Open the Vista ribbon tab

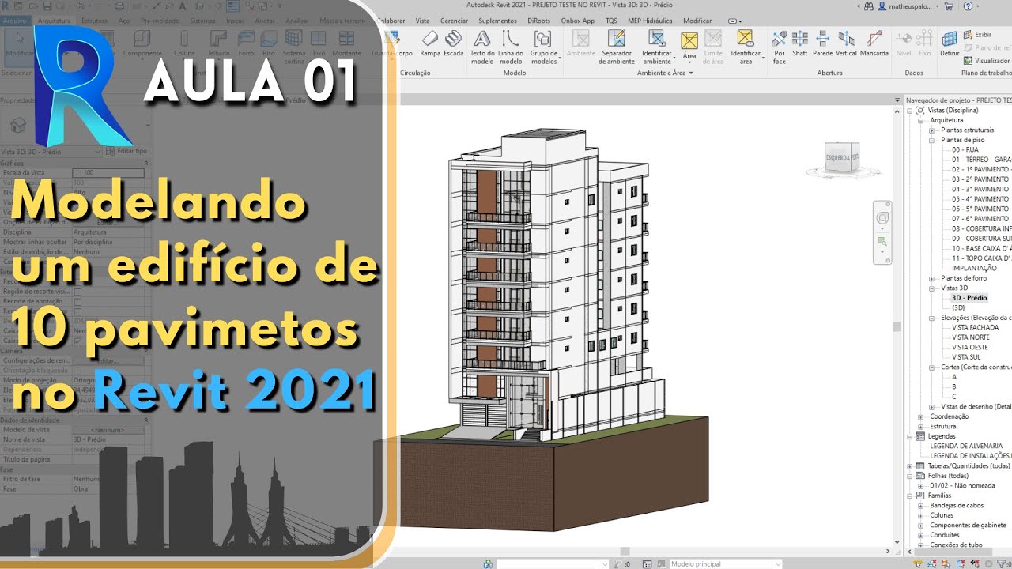423,21
